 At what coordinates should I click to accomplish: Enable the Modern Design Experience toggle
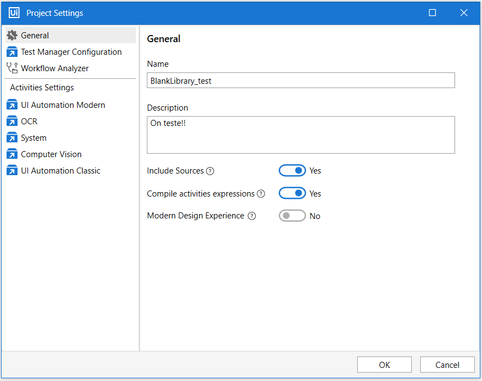pos(292,216)
